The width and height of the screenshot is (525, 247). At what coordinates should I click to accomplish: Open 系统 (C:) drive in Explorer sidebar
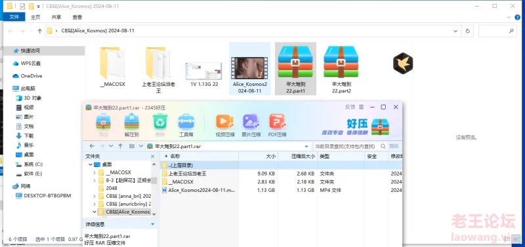pos(29,164)
